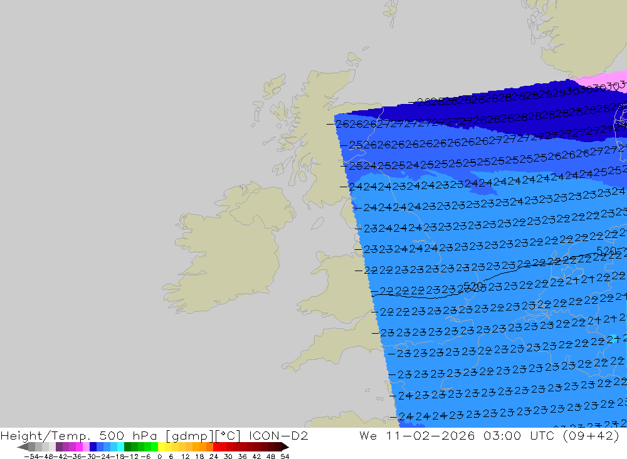Select the cyan legend swatch
627x459 pixels.
coord(120,446)
